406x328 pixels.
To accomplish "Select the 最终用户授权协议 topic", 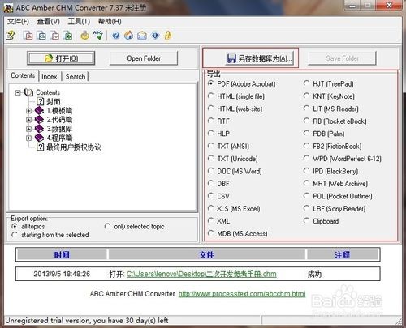I will pyautogui.click(x=74, y=147).
